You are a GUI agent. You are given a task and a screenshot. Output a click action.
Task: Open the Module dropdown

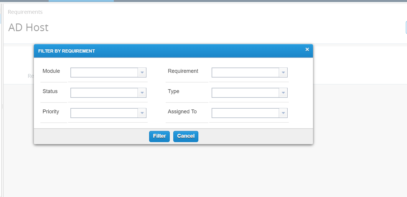[142, 73]
